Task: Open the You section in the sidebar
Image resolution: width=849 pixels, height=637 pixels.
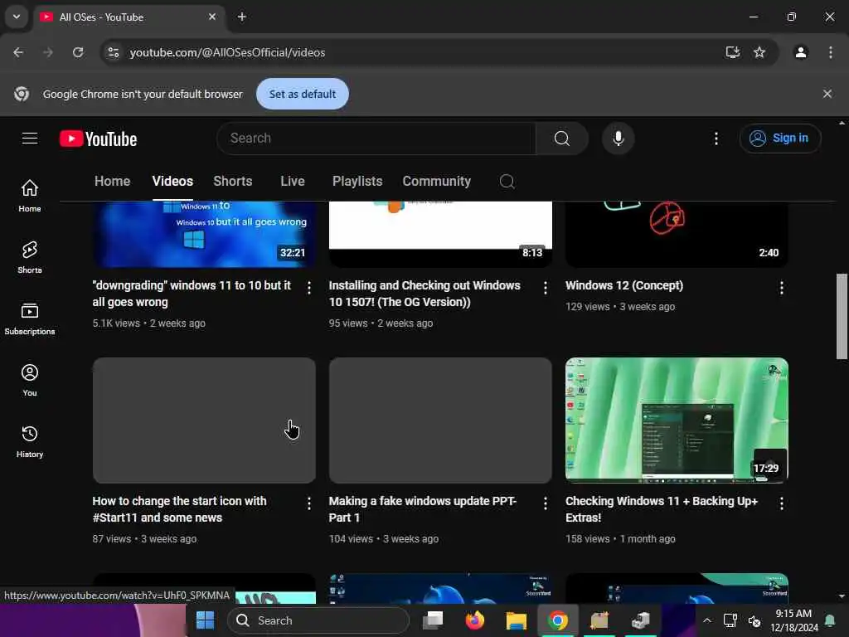Action: click(30, 380)
